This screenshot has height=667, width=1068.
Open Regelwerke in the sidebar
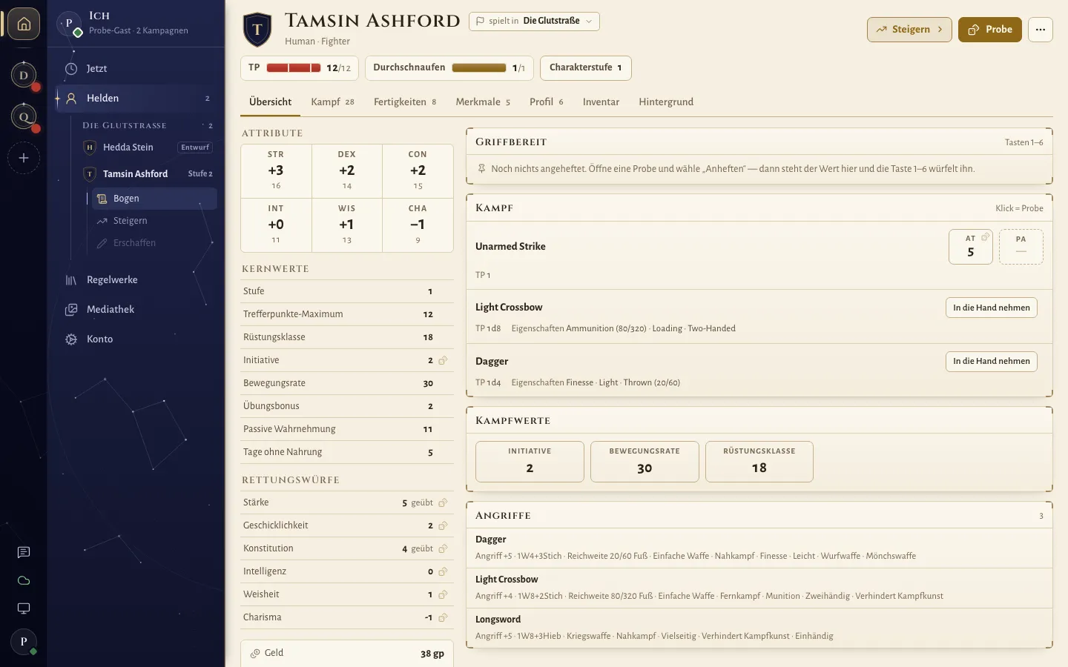[137, 280]
